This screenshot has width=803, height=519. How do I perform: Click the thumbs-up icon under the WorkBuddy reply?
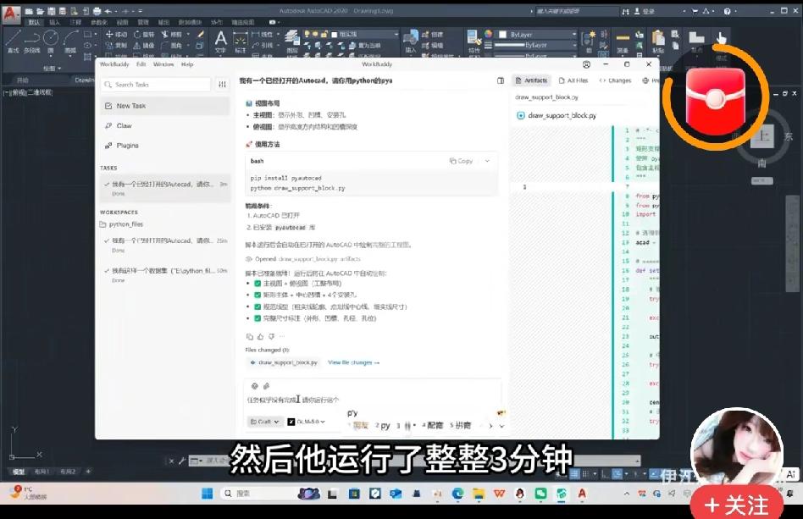261,336
